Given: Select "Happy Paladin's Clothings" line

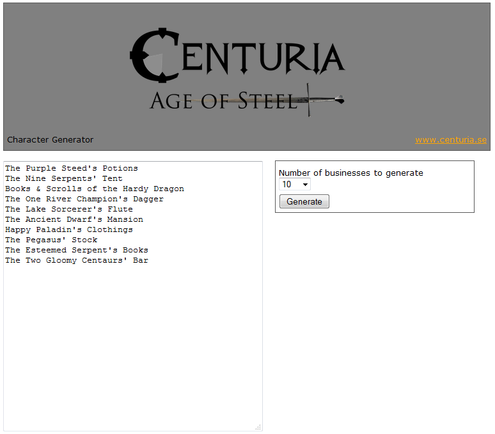Looking at the screenshot, I should tap(69, 229).
